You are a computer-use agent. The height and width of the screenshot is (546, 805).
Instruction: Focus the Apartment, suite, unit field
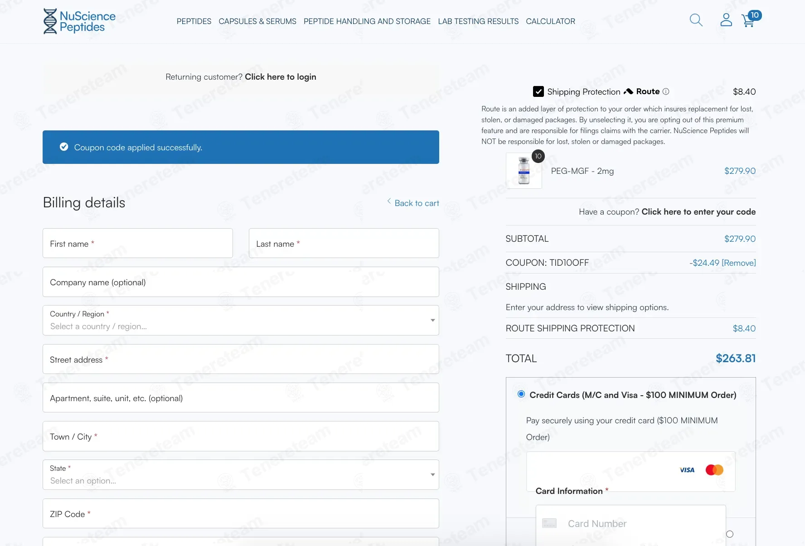coord(241,398)
